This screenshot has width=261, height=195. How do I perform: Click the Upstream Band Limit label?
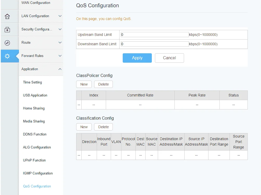(95, 35)
